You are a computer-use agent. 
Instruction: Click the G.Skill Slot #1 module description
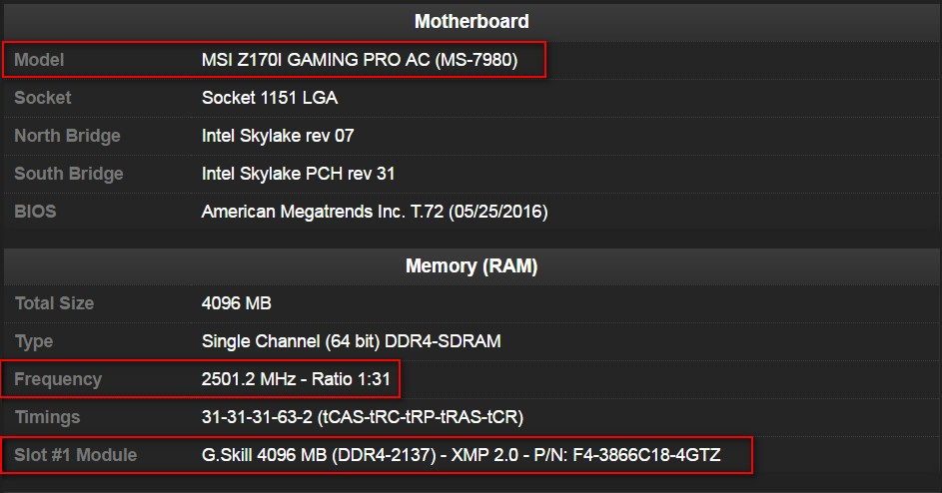[462, 455]
